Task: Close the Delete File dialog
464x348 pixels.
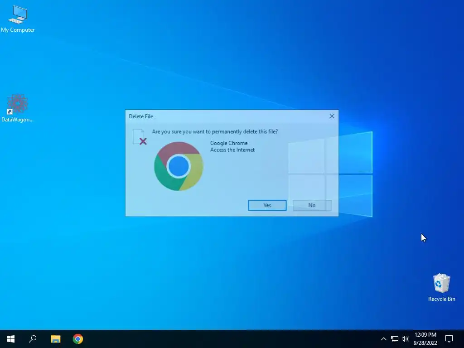Action: [332, 116]
